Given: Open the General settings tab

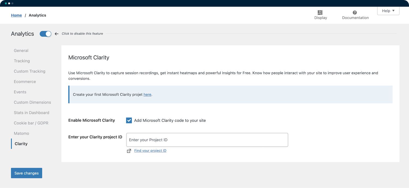Looking at the screenshot, I should pos(21,51).
